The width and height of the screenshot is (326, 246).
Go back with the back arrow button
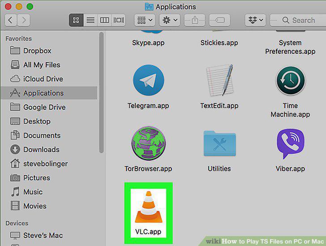pos(11,20)
